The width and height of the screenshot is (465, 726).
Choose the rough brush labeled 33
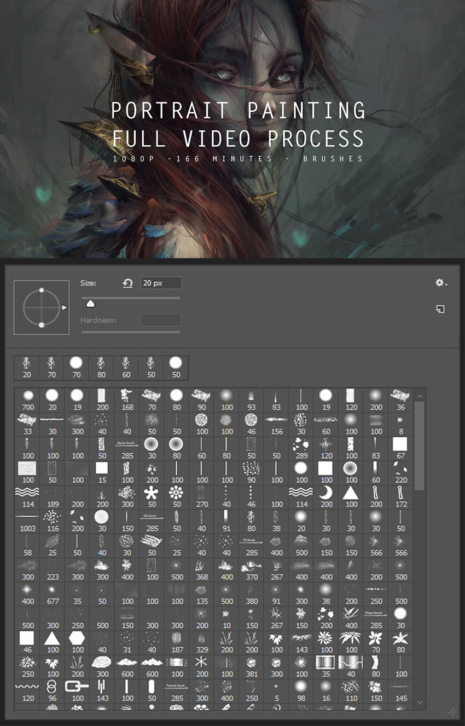pos(27,425)
